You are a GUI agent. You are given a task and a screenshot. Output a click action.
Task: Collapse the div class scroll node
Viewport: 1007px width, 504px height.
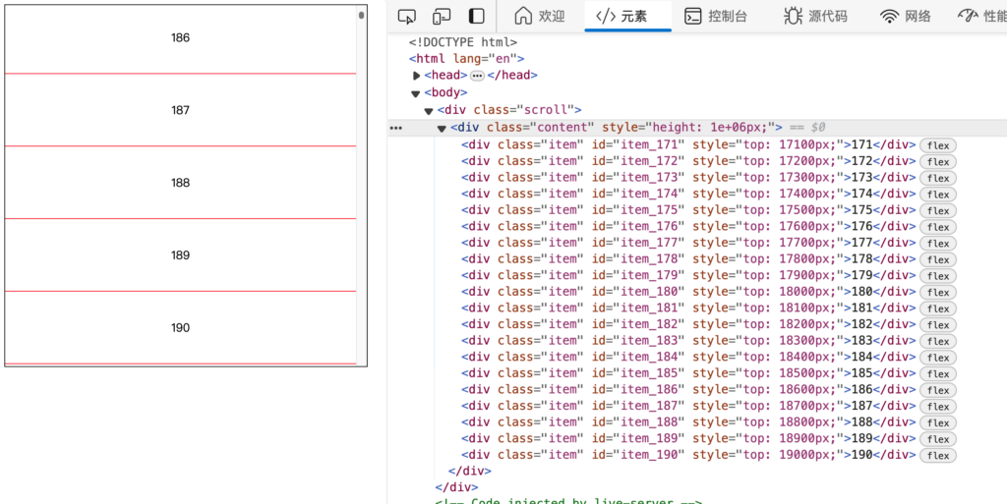click(429, 111)
